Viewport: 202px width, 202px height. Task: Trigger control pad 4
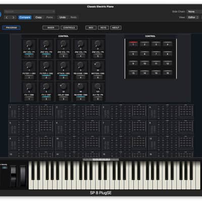coord(168,44)
